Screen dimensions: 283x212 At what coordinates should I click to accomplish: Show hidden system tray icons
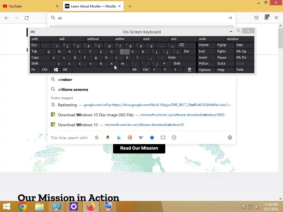[x=237, y=207]
